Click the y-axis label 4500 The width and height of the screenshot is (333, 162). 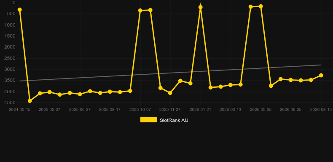(x=10, y=103)
